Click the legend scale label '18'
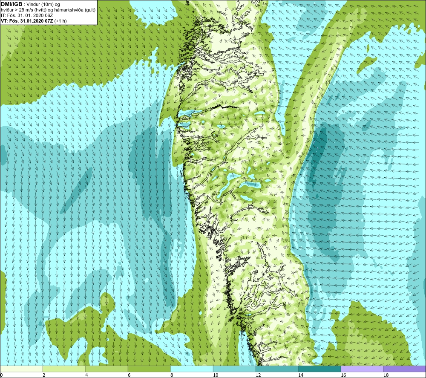The image size is (426, 378). pos(386,375)
